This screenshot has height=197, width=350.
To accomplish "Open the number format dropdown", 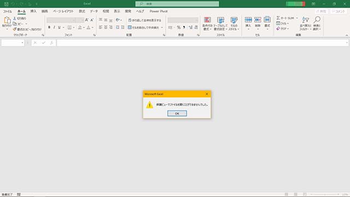I will coord(183,20).
